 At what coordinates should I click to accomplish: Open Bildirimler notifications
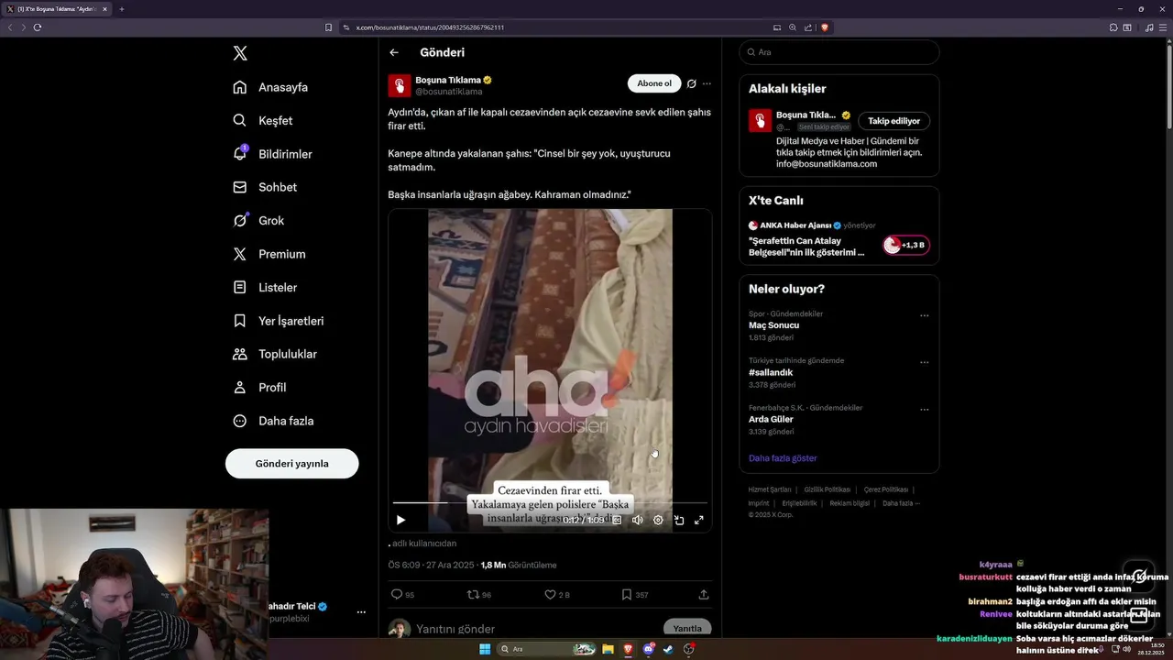tap(272, 154)
